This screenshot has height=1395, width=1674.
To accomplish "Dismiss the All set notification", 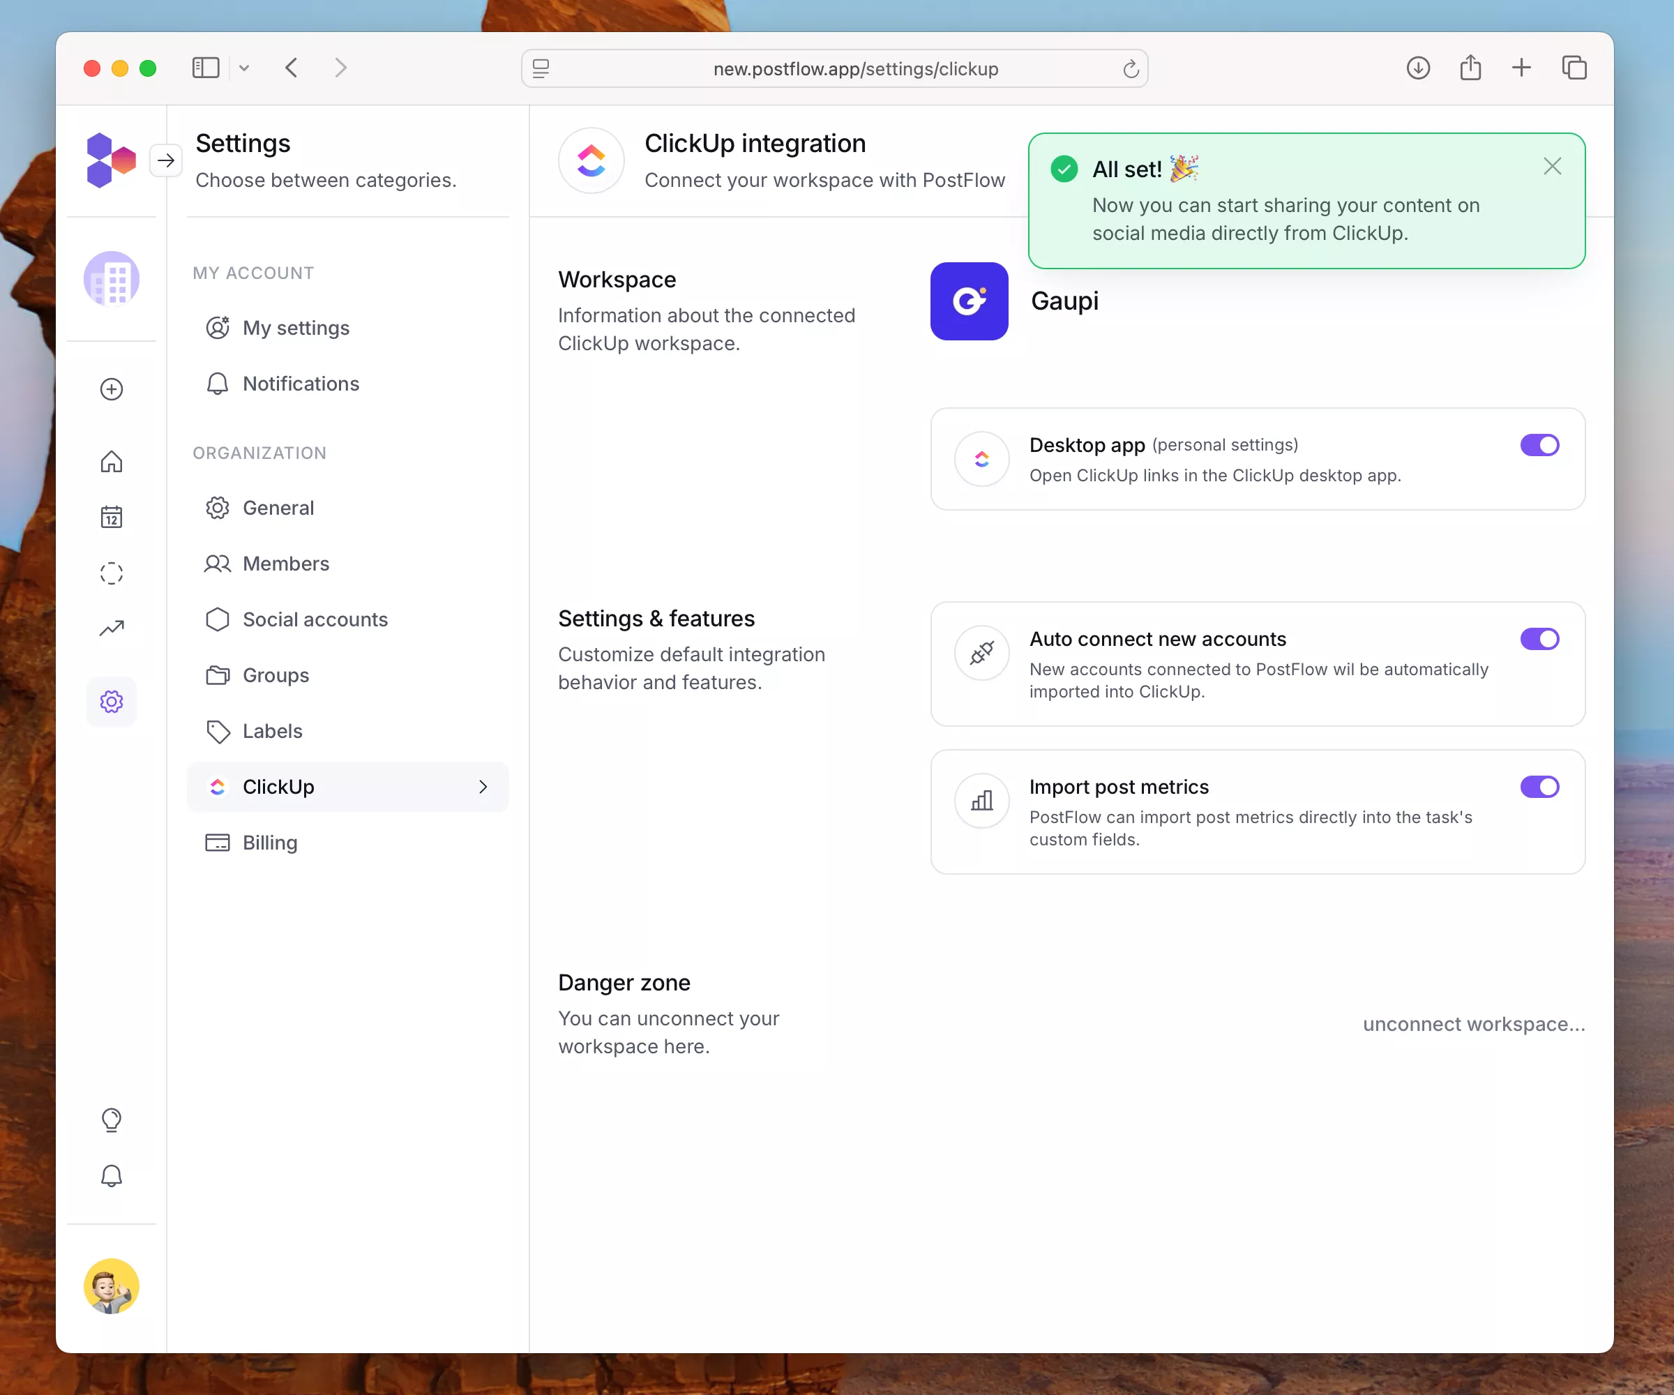I will [1552, 167].
